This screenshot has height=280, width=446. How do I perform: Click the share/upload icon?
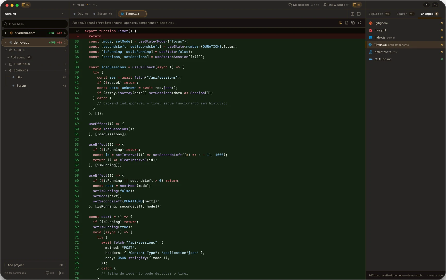[435, 5]
